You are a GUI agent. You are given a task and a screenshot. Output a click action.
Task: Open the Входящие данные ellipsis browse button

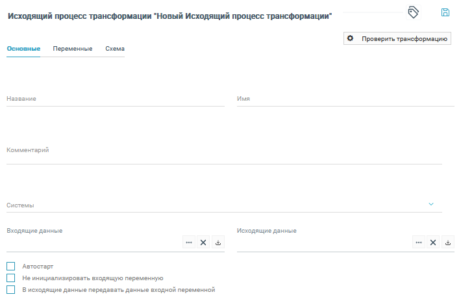tap(189, 242)
